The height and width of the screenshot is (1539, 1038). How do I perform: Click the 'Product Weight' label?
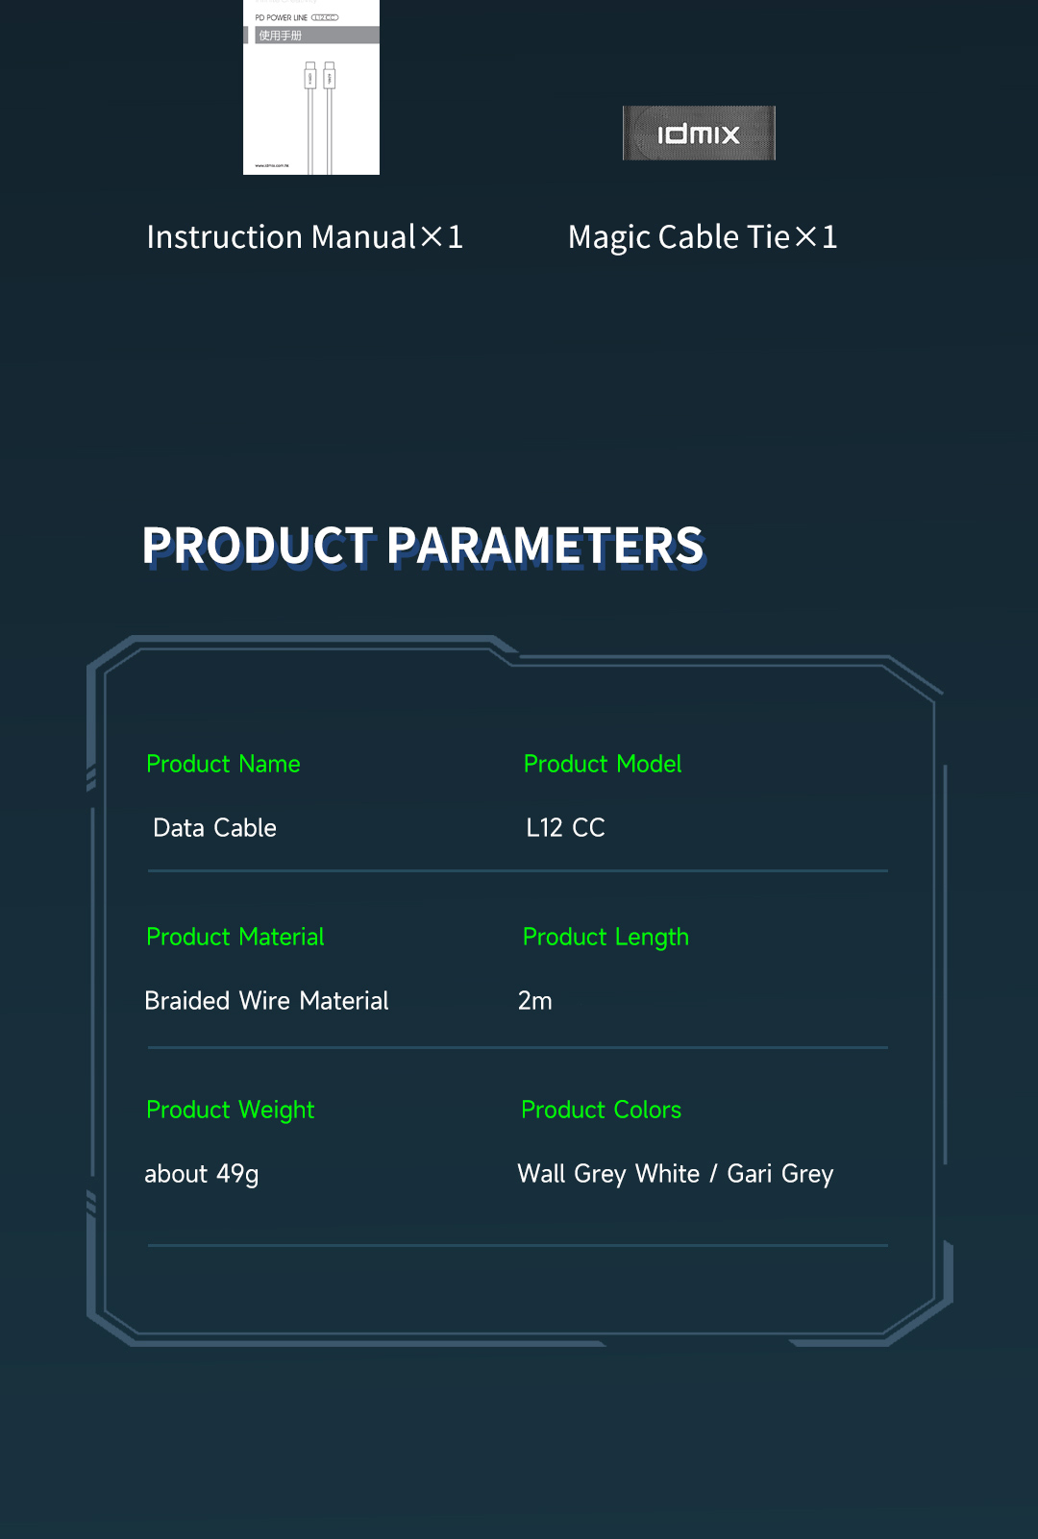(231, 1111)
